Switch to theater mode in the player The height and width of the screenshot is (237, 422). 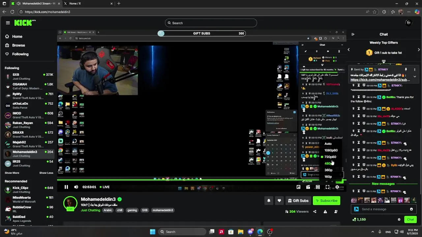point(317,187)
